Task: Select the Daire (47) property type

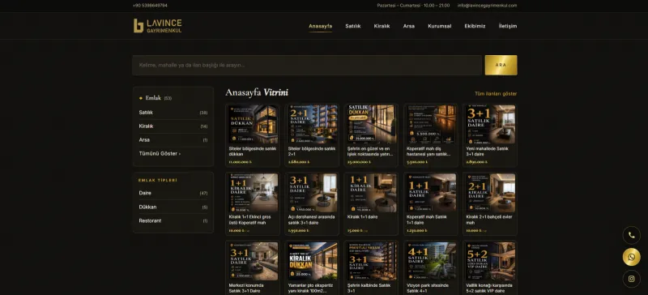Action: point(173,193)
